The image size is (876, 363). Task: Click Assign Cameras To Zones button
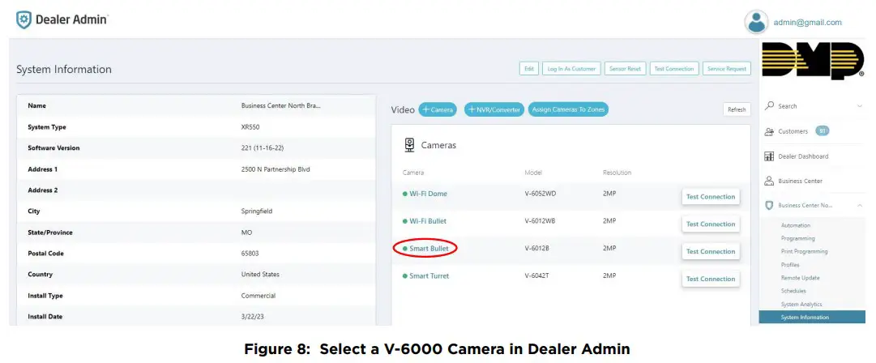click(568, 109)
